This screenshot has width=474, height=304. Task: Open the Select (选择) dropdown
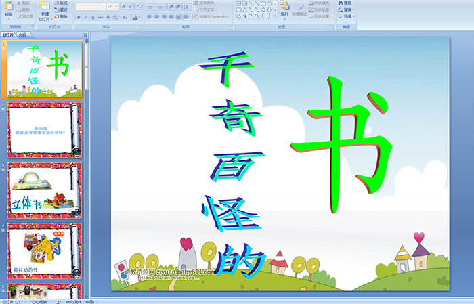click(347, 16)
